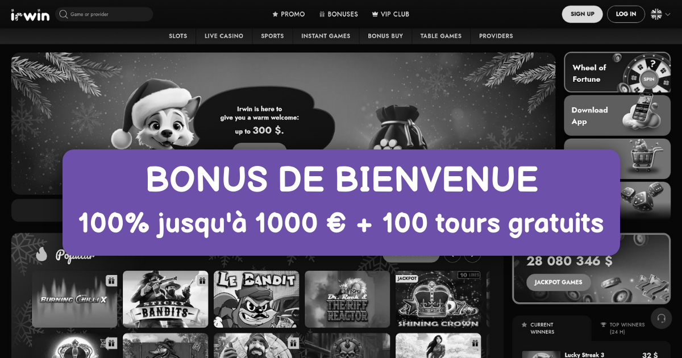Click the star icon Promo link
The height and width of the screenshot is (358, 682).
pyautogui.click(x=289, y=14)
